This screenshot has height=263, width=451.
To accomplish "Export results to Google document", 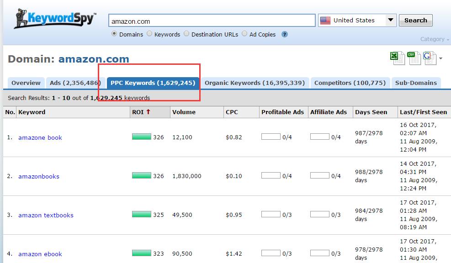I will (x=430, y=58).
